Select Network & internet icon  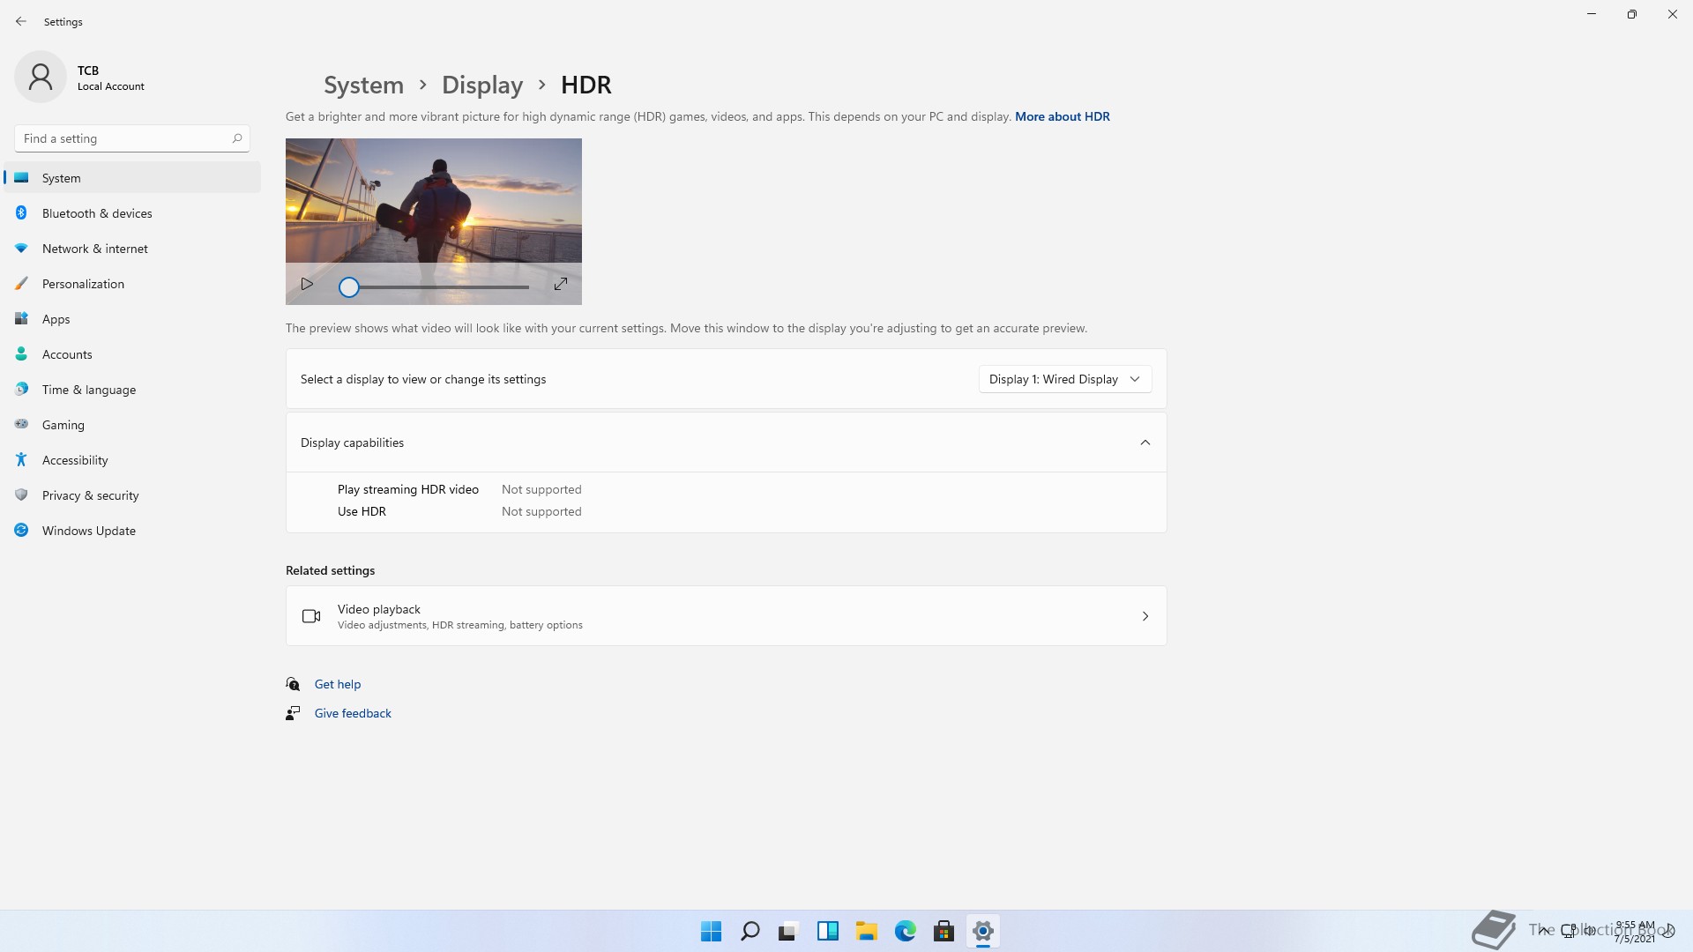click(x=21, y=249)
